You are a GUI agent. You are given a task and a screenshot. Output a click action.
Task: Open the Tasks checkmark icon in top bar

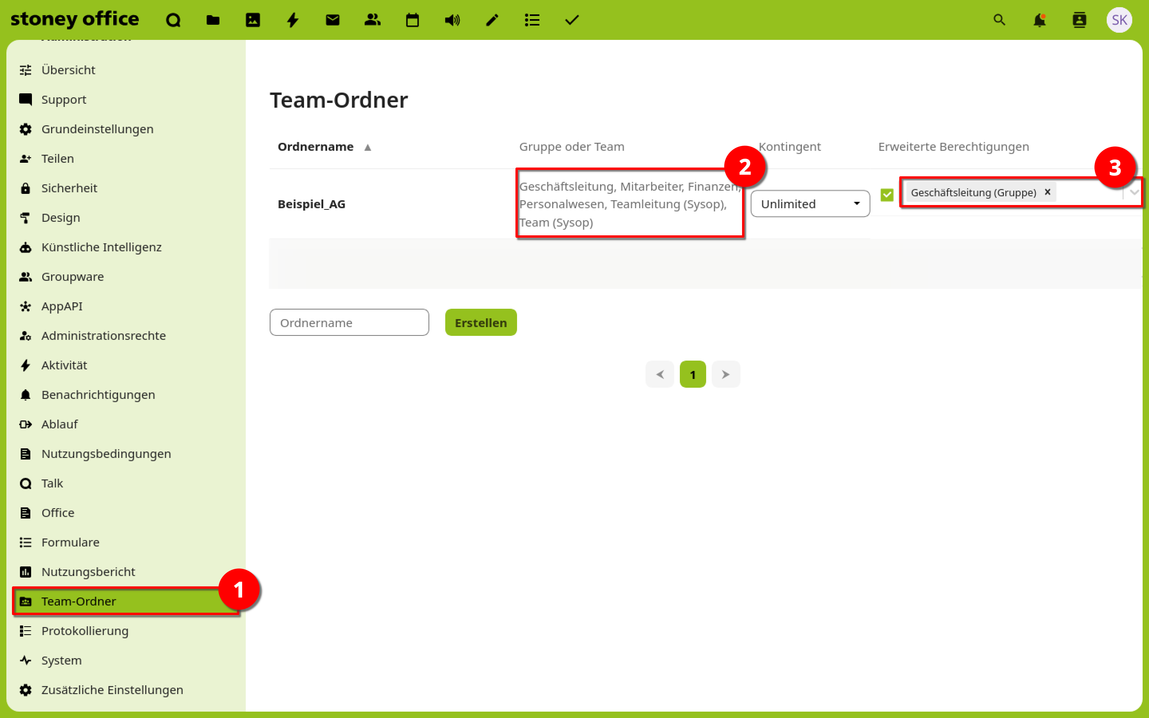572,20
